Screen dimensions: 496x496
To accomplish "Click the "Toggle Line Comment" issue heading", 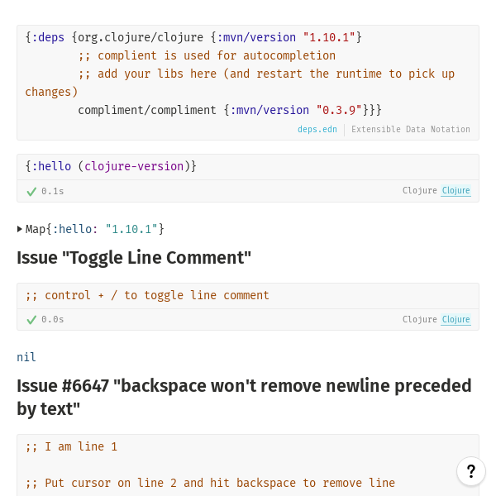I will pyautogui.click(x=134, y=257).
